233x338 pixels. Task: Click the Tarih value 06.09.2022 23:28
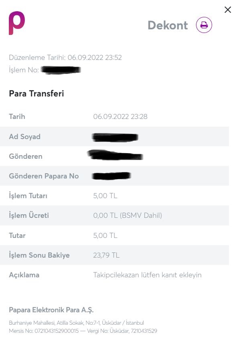tap(120, 117)
